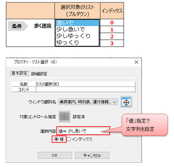
Task: Click the 名前 input field
Action: coord(86,84)
